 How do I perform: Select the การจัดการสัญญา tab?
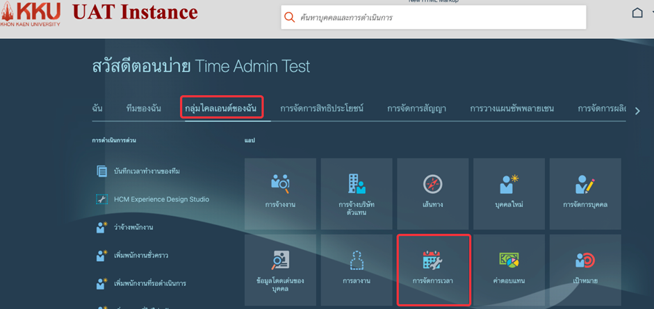416,108
